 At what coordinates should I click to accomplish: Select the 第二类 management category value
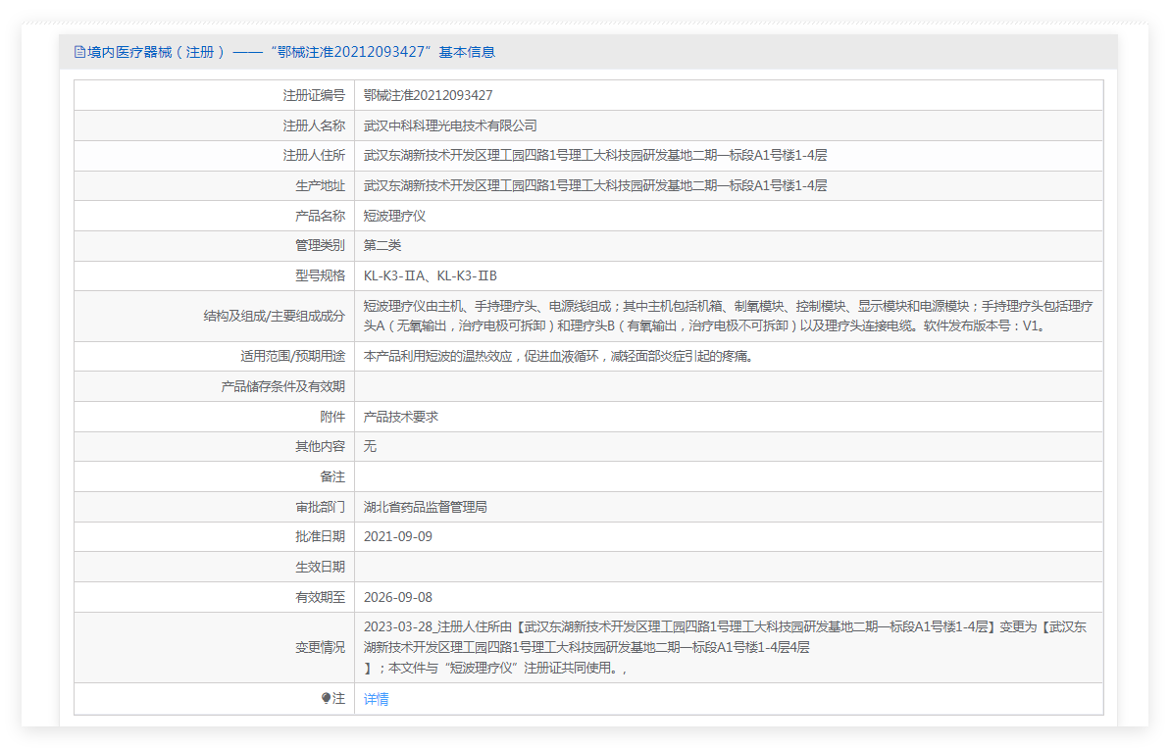click(x=382, y=245)
